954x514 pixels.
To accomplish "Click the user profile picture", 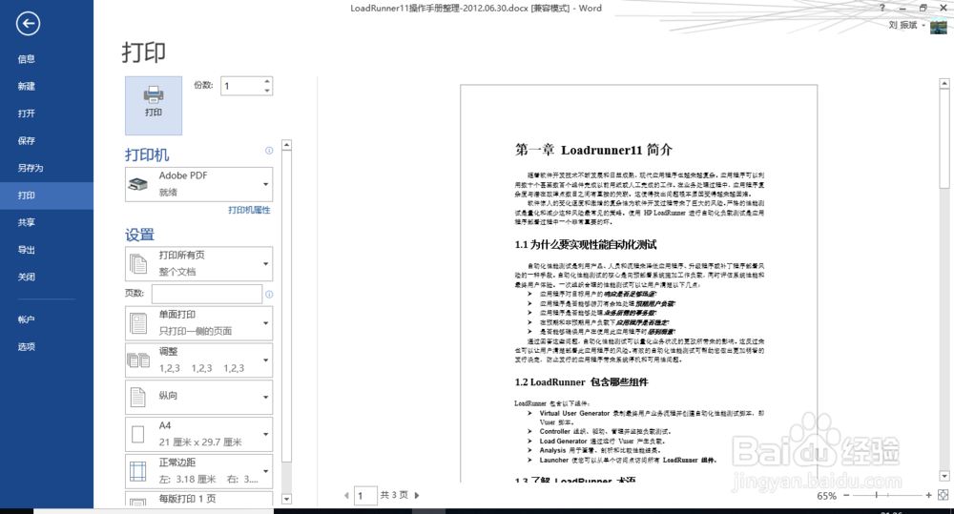I will (x=939, y=26).
